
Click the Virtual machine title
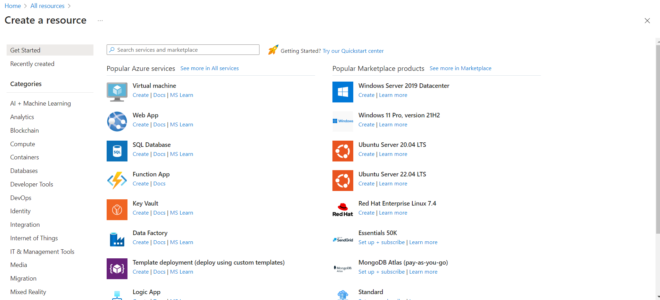tap(154, 86)
